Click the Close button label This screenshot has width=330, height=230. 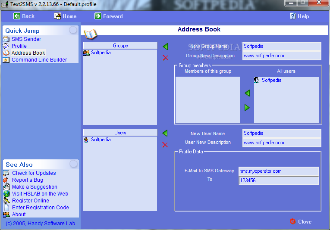click(305, 221)
